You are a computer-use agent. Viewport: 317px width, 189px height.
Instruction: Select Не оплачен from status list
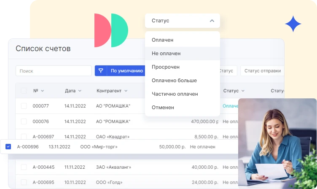(x=166, y=54)
